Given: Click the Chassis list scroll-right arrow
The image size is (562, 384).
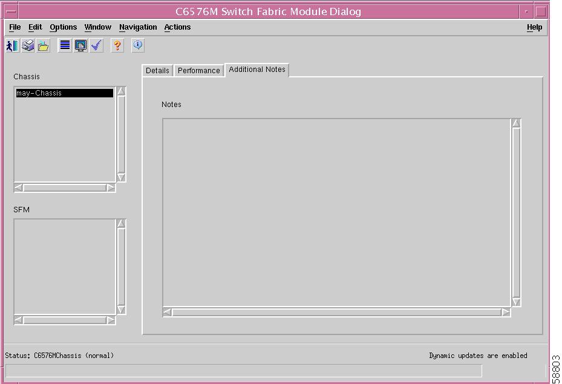Looking at the screenshot, I should tap(111, 187).
